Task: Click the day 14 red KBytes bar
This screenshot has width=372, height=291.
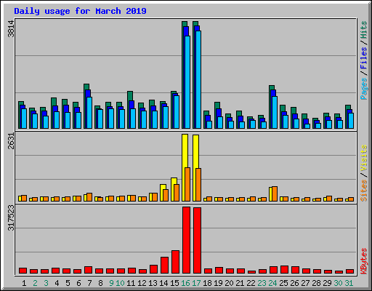Action: pyautogui.click(x=164, y=265)
